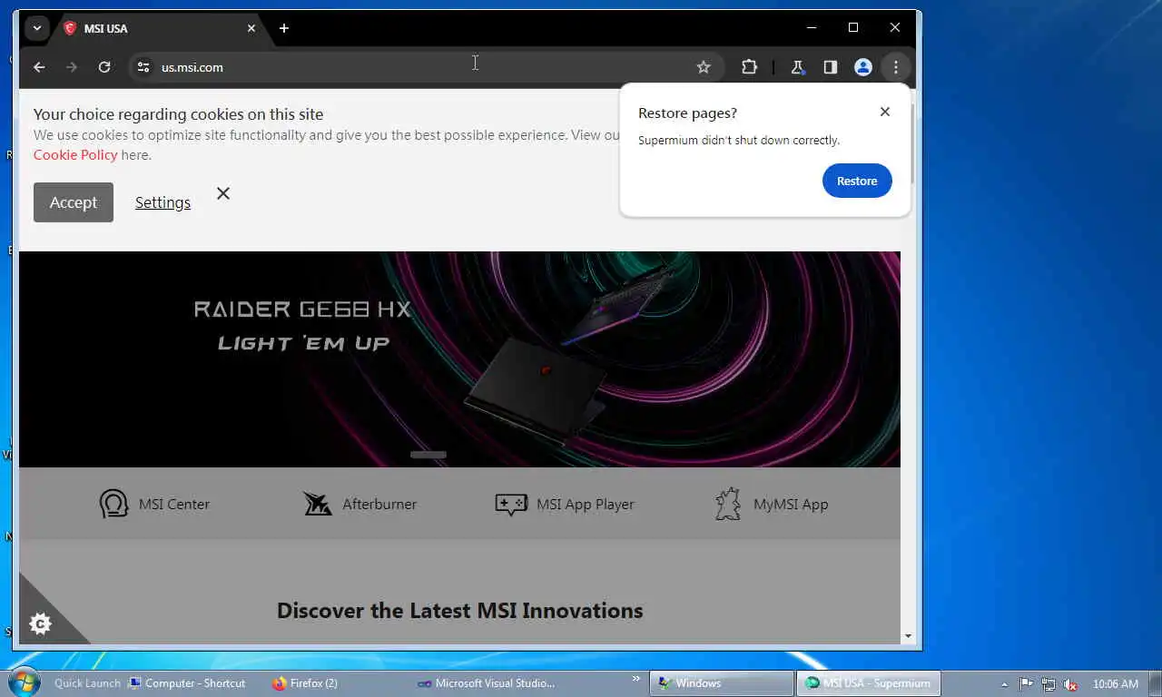Open Computer - Shortcut in taskbar
Image resolution: width=1162 pixels, height=697 pixels.
click(187, 683)
